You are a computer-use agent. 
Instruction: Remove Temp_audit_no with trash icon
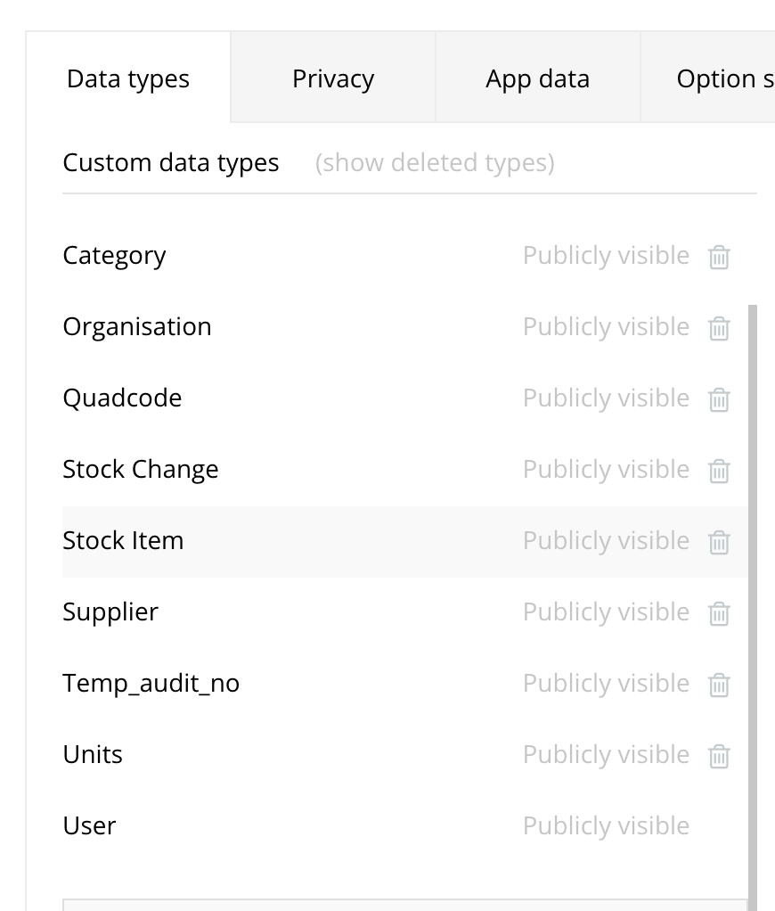pyautogui.click(x=719, y=685)
